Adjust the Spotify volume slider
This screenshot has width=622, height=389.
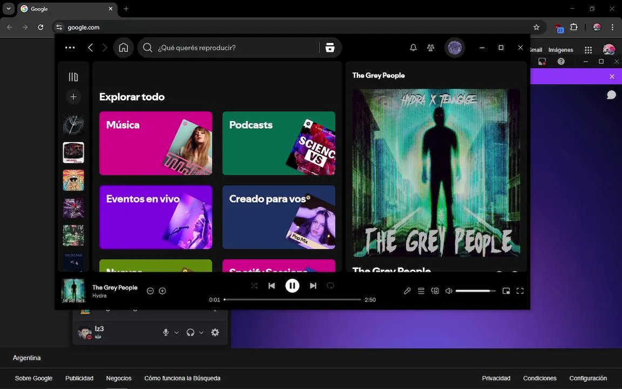476,291
